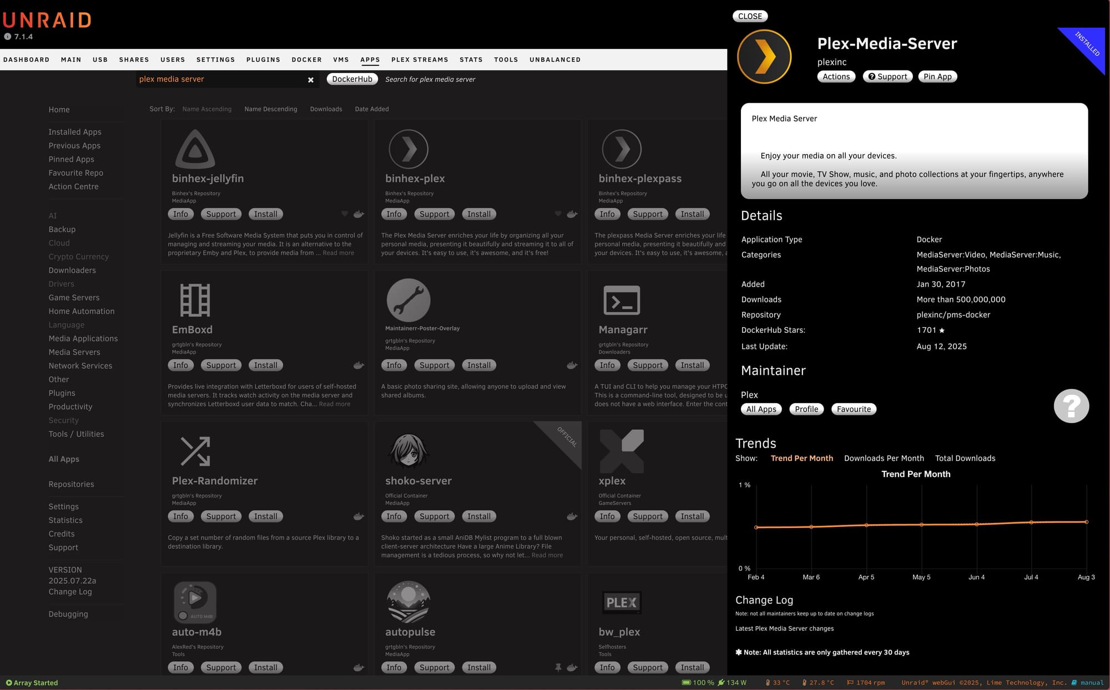
Task: Click the pin icon on the autopulse card
Action: click(558, 668)
